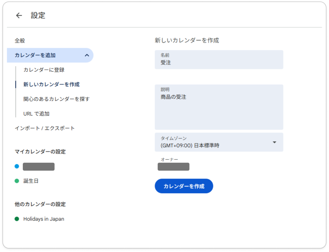Open 関心のあるカレンダーを探す
329x252 pixels.
click(56, 99)
